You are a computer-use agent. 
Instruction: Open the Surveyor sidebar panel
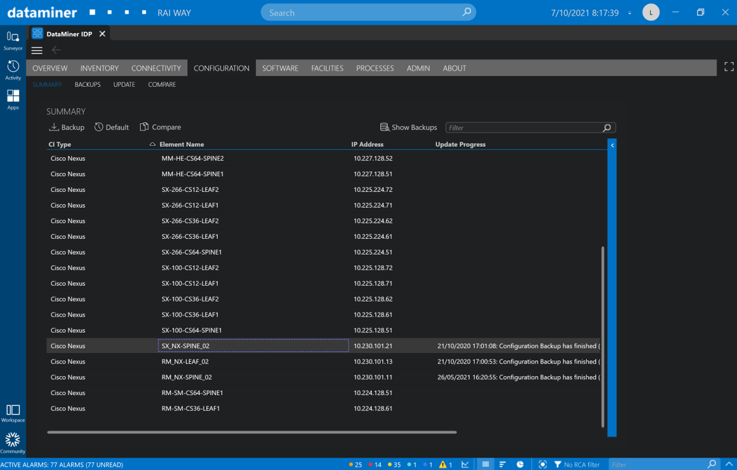coord(12,40)
